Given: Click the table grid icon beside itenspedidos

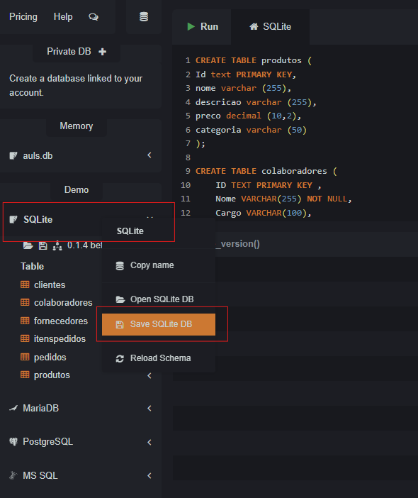Looking at the screenshot, I should pyautogui.click(x=25, y=338).
